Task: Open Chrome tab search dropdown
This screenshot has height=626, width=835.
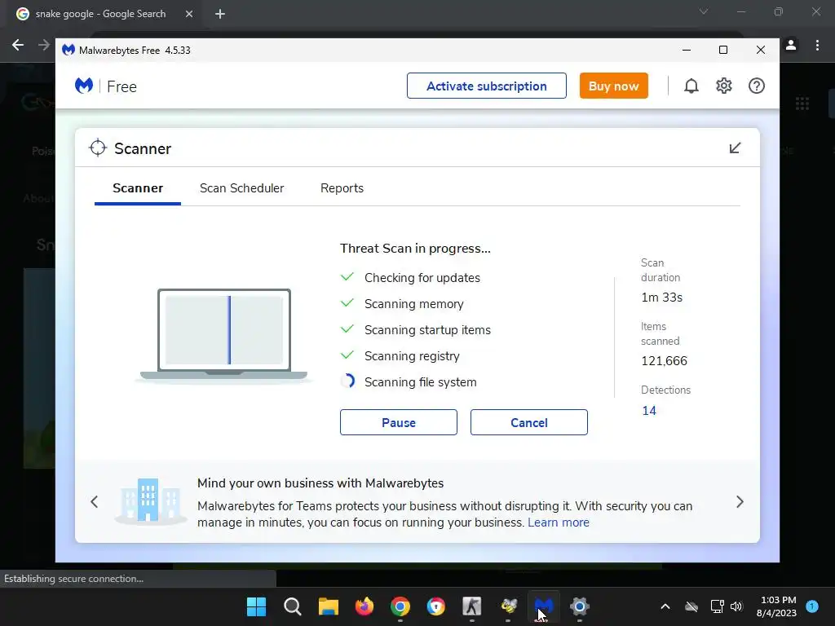Action: tap(704, 11)
